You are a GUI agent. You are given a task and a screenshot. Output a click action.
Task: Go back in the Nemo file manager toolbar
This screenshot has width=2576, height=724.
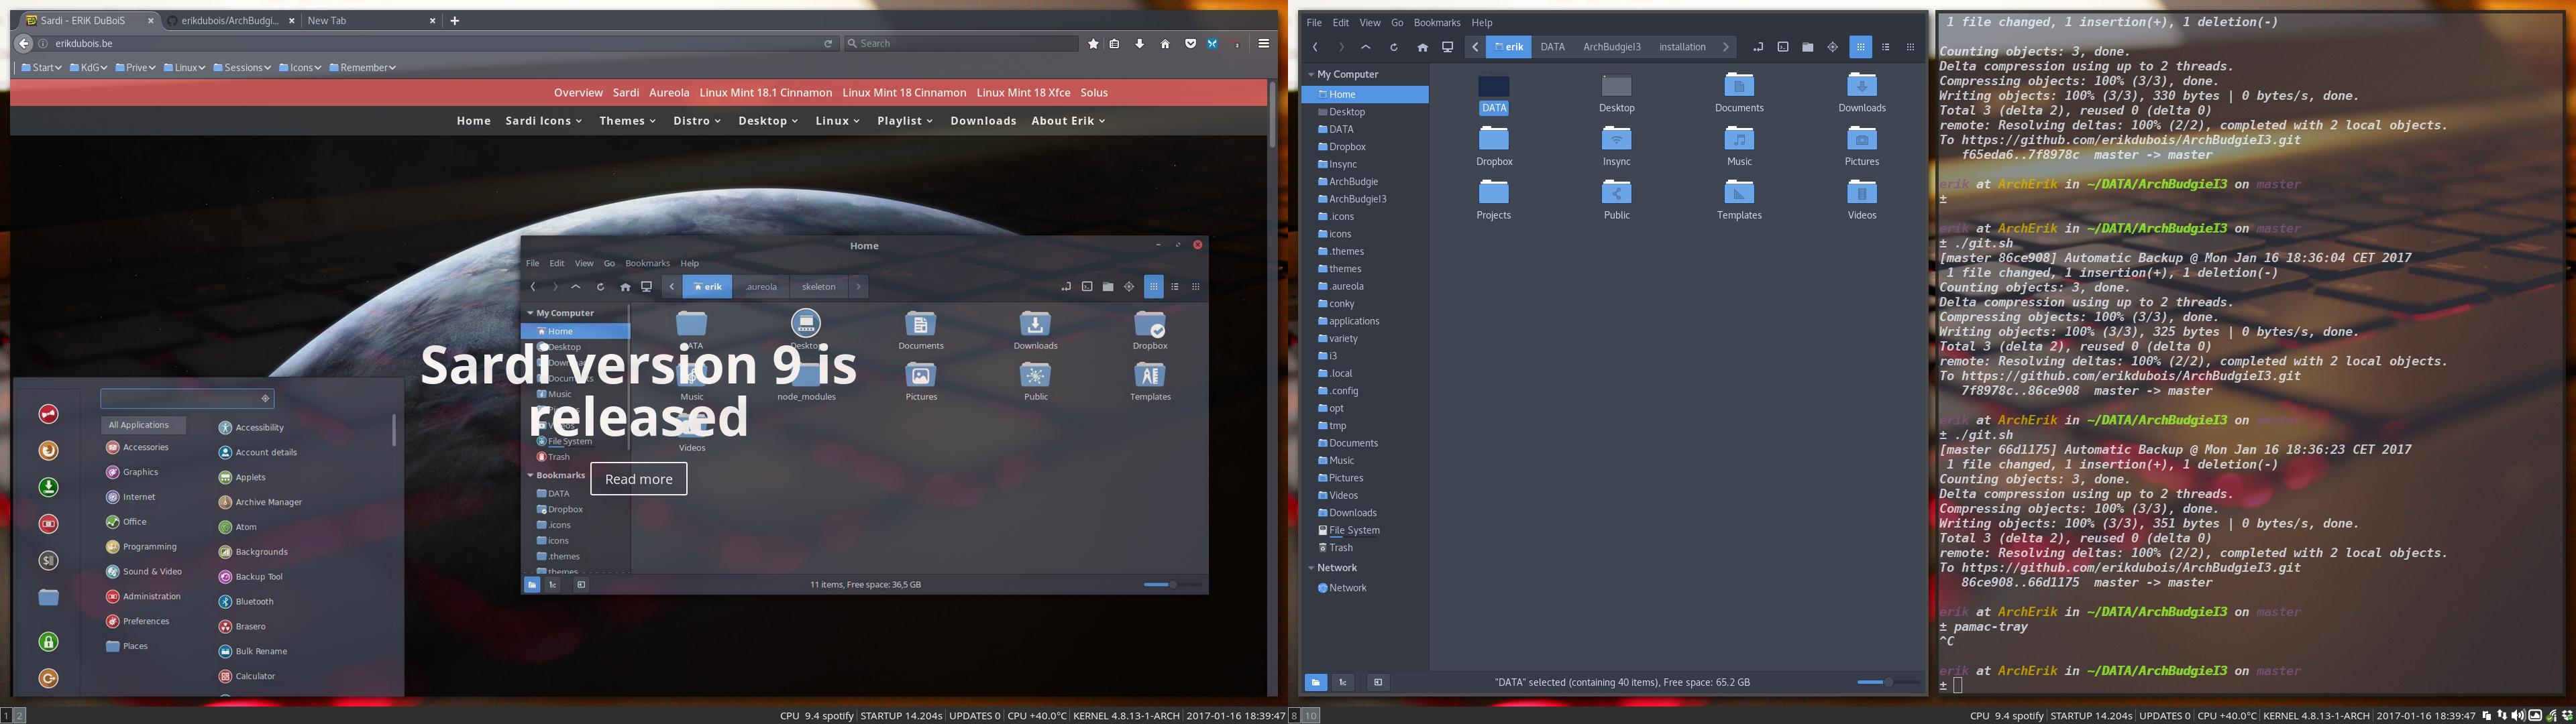point(1315,47)
